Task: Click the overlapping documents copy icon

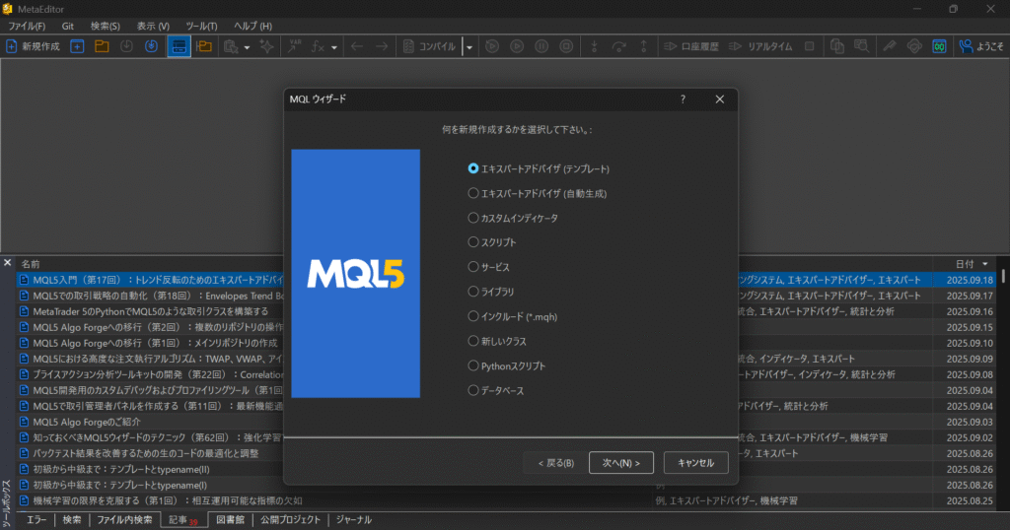Action: (836, 46)
